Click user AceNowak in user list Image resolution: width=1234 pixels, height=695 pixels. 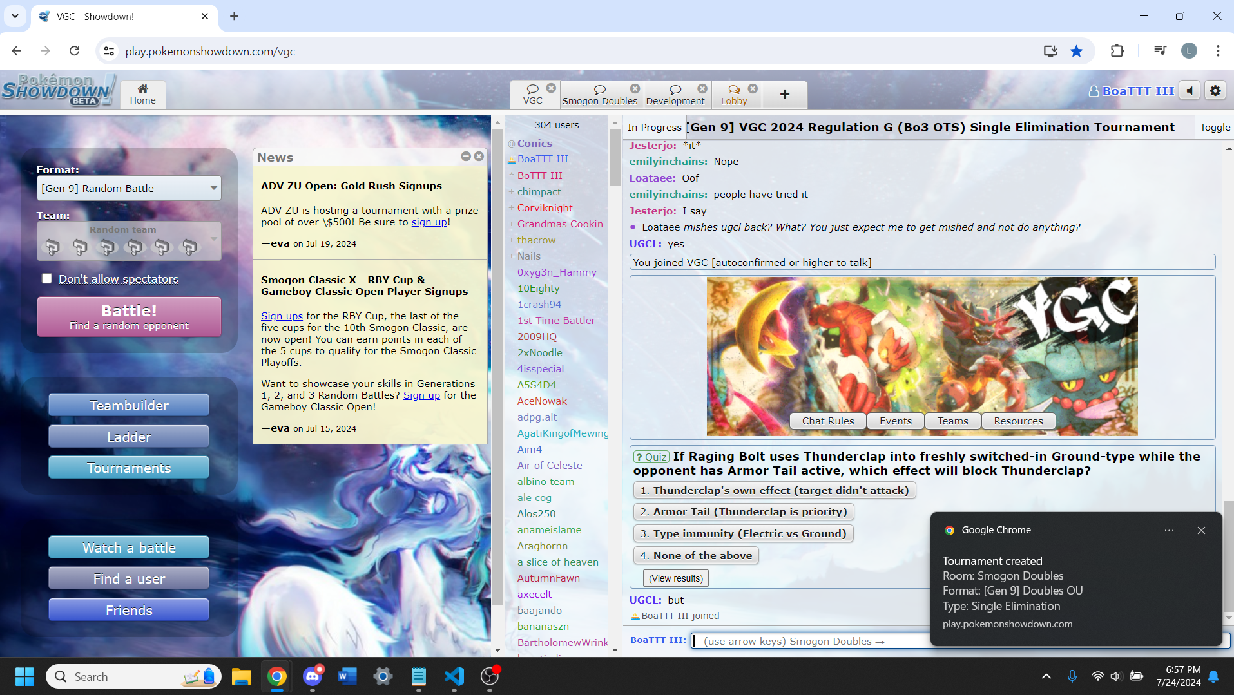[542, 401]
